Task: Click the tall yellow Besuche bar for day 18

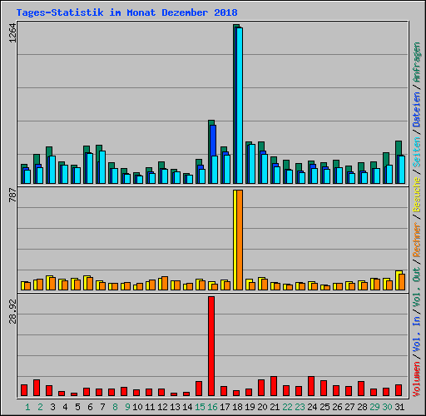Action: (x=235, y=240)
